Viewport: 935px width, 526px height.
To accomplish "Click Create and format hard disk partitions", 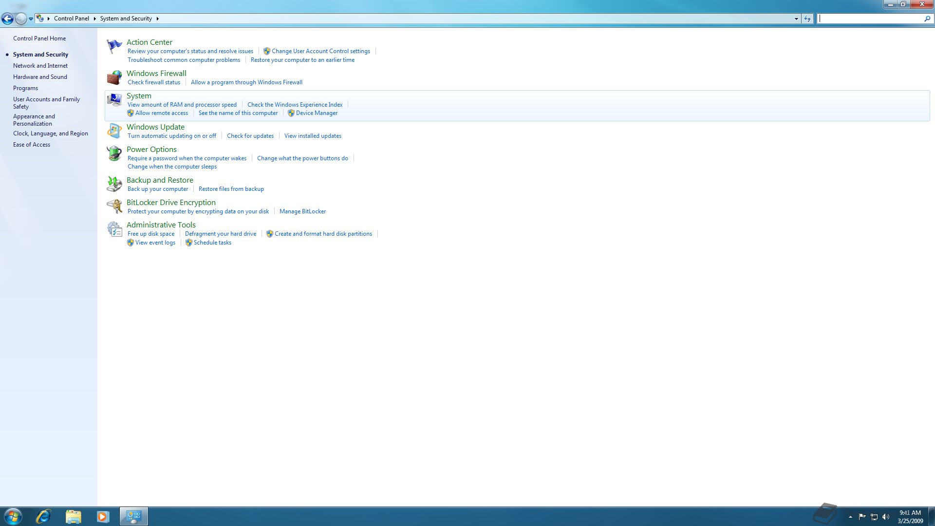I will click(x=323, y=234).
